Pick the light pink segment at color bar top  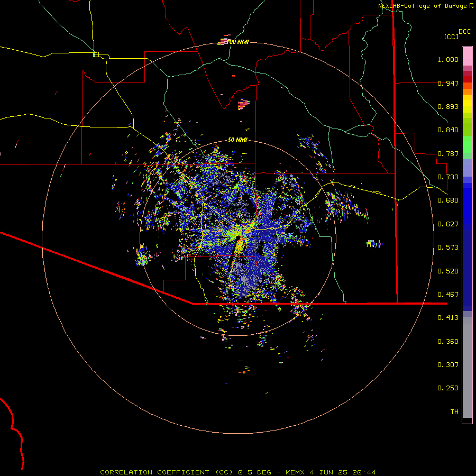coord(467,57)
